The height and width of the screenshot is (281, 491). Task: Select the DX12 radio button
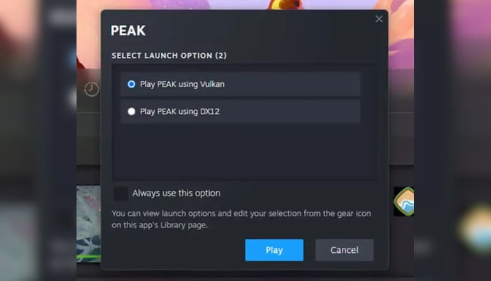(x=131, y=111)
